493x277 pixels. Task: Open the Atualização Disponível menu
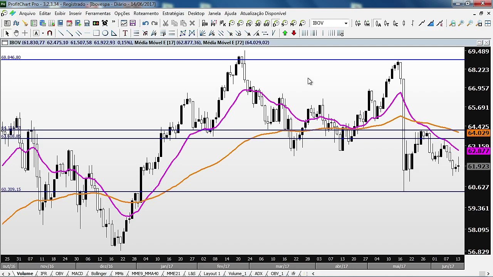(263, 13)
